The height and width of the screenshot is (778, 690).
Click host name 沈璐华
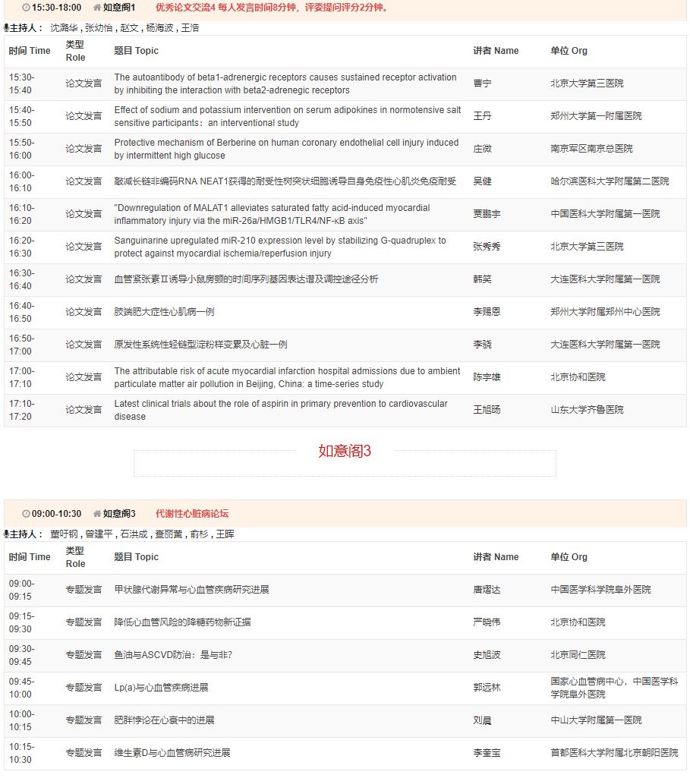point(64,28)
